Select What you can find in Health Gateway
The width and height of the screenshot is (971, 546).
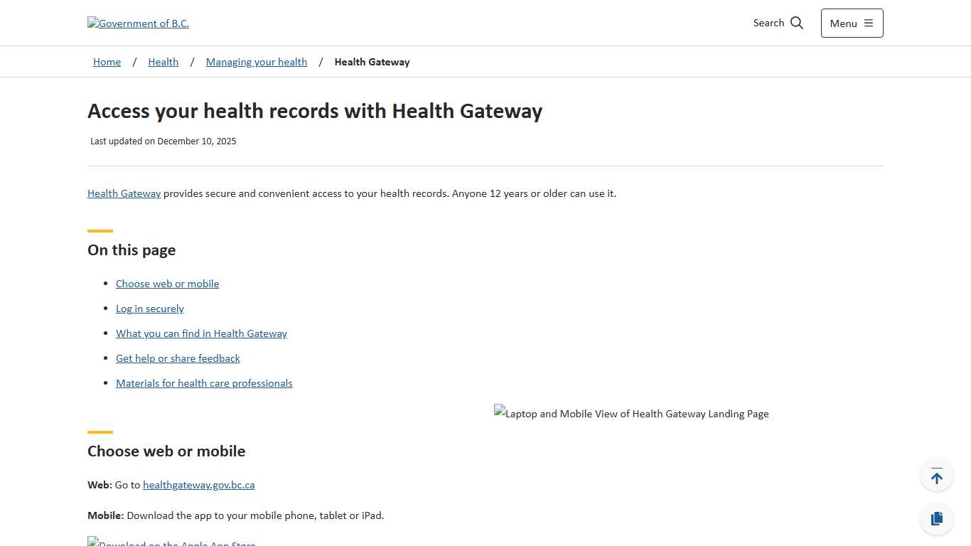point(201,333)
